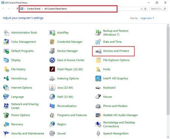Go forward with the forward arrow

(x=9, y=9)
